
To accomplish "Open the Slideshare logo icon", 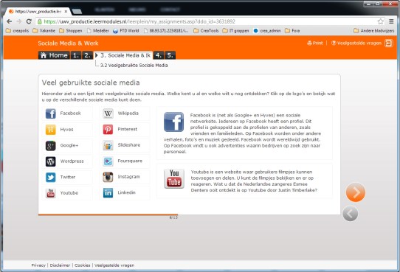I will click(108, 145).
